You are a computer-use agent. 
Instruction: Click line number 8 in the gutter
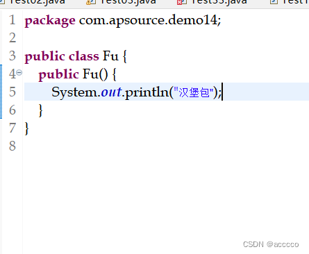(x=12, y=146)
